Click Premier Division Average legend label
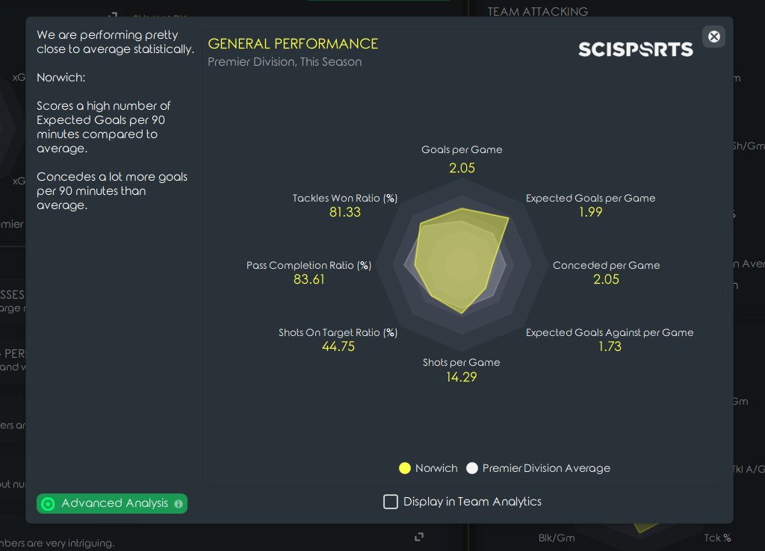The width and height of the screenshot is (765, 551). coord(546,468)
